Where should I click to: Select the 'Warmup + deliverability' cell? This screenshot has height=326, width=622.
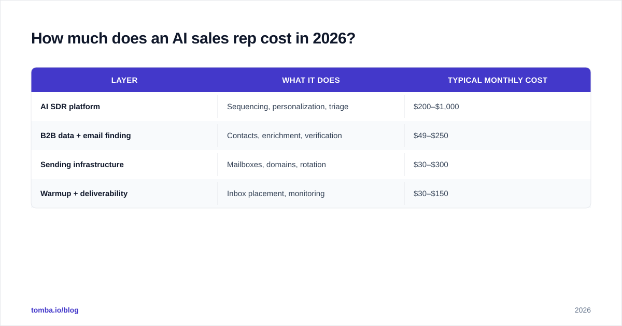pyautogui.click(x=124, y=194)
